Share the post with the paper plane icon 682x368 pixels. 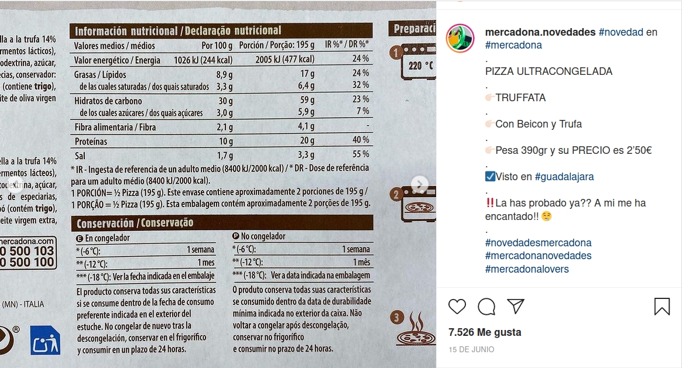[x=516, y=306]
